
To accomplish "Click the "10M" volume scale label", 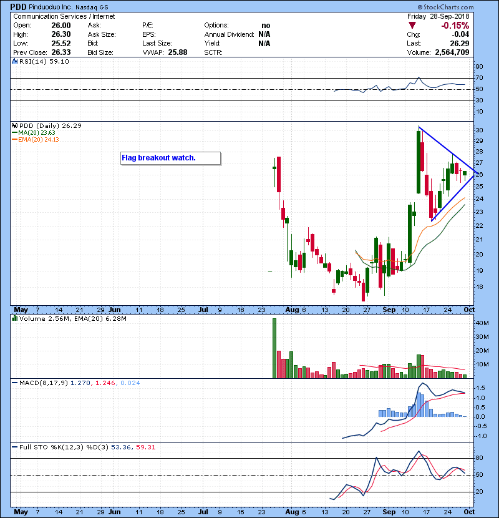I will [x=482, y=364].
